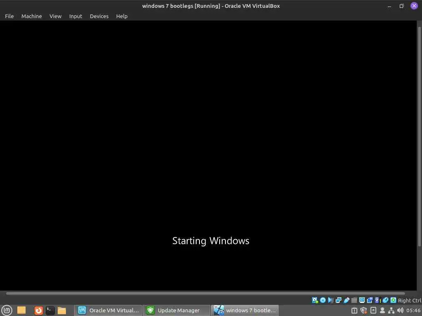Viewport: 422px width, 316px height.
Task: Click the audio indicator in VM status bar
Action: (331, 300)
